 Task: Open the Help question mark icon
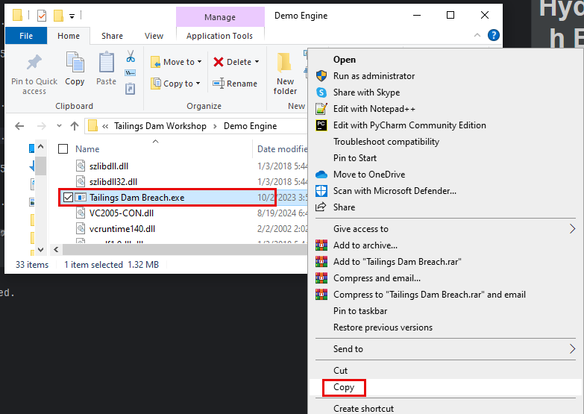tap(493, 35)
